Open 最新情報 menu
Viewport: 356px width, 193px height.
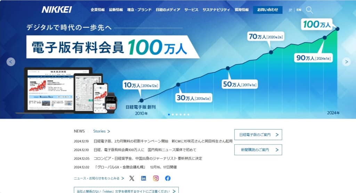coord(116,10)
